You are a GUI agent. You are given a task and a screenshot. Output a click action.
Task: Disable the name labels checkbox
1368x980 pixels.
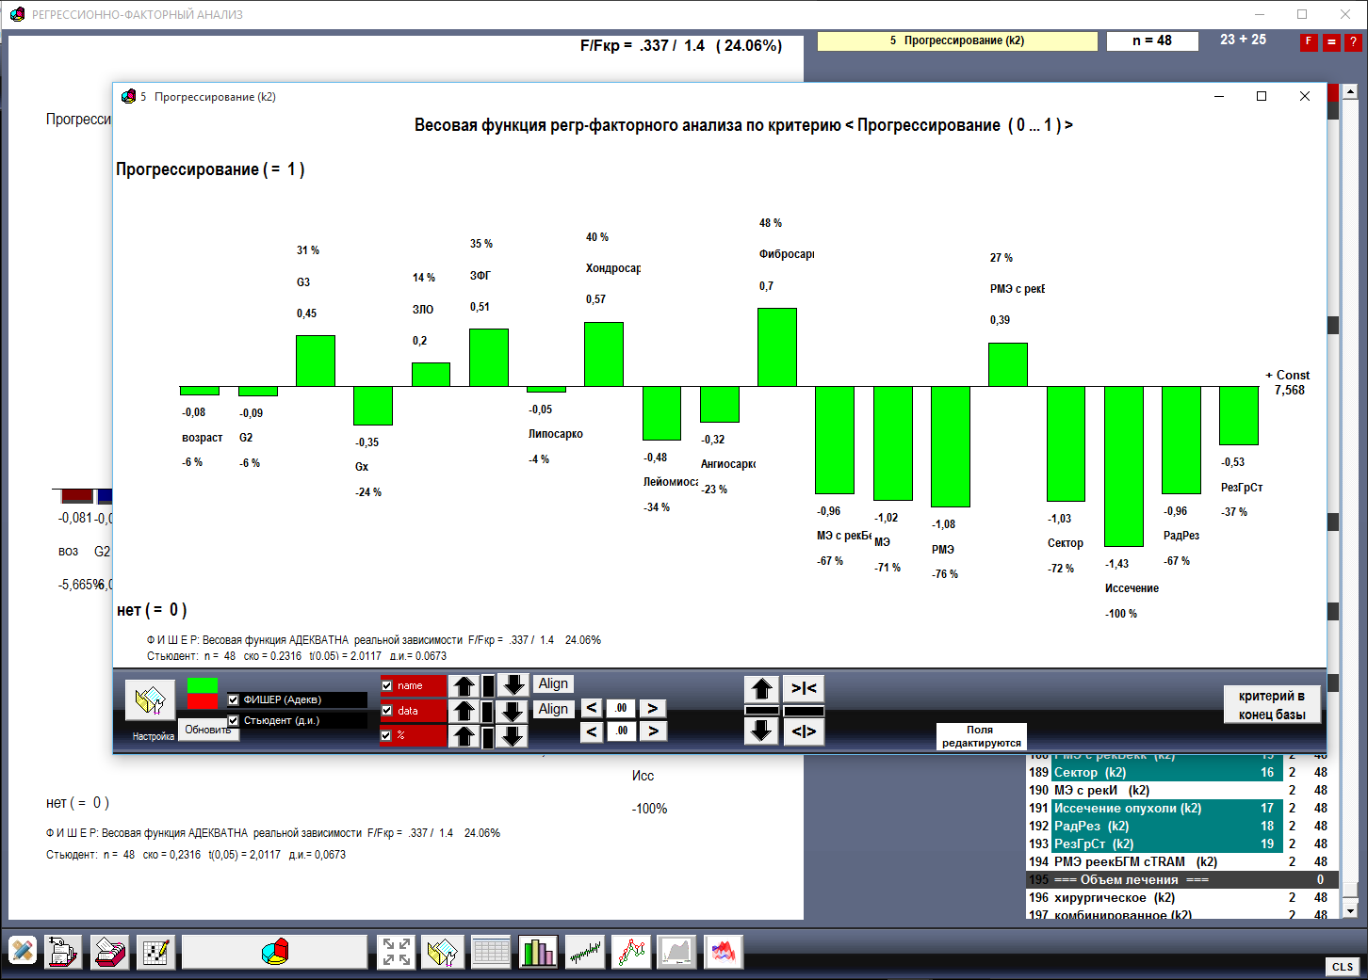click(x=386, y=685)
